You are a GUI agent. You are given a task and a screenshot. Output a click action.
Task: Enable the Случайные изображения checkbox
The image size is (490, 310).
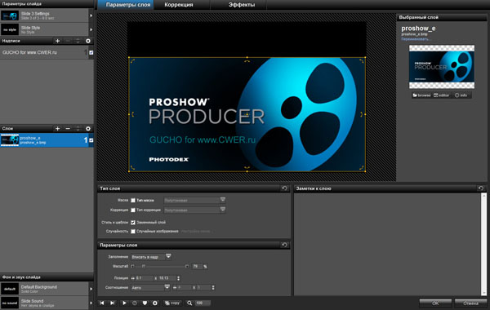click(133, 232)
